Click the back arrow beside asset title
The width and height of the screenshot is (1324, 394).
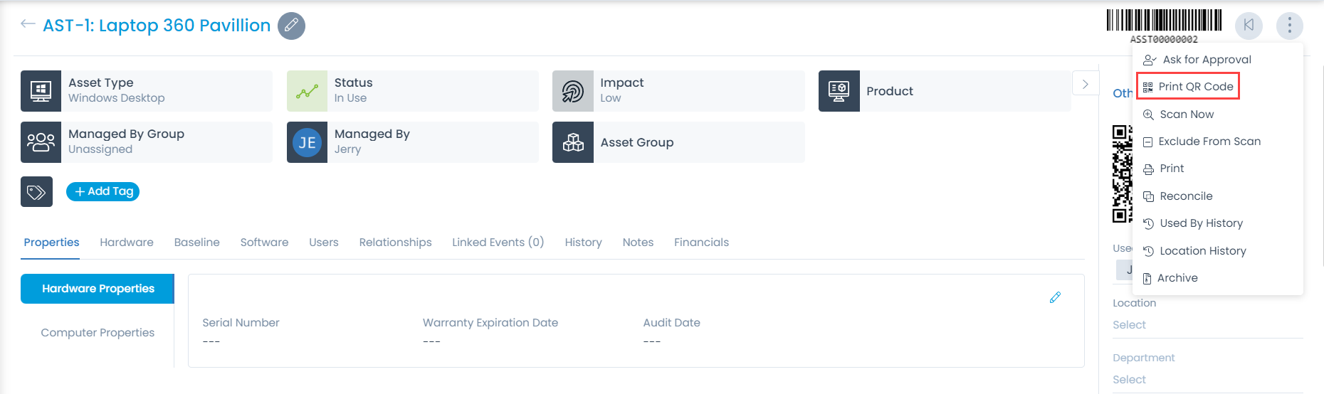28,24
